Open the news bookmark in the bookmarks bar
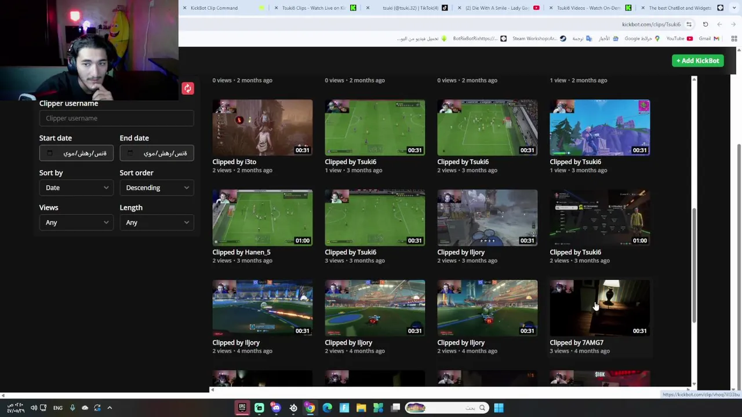This screenshot has height=417, width=742. (x=608, y=39)
